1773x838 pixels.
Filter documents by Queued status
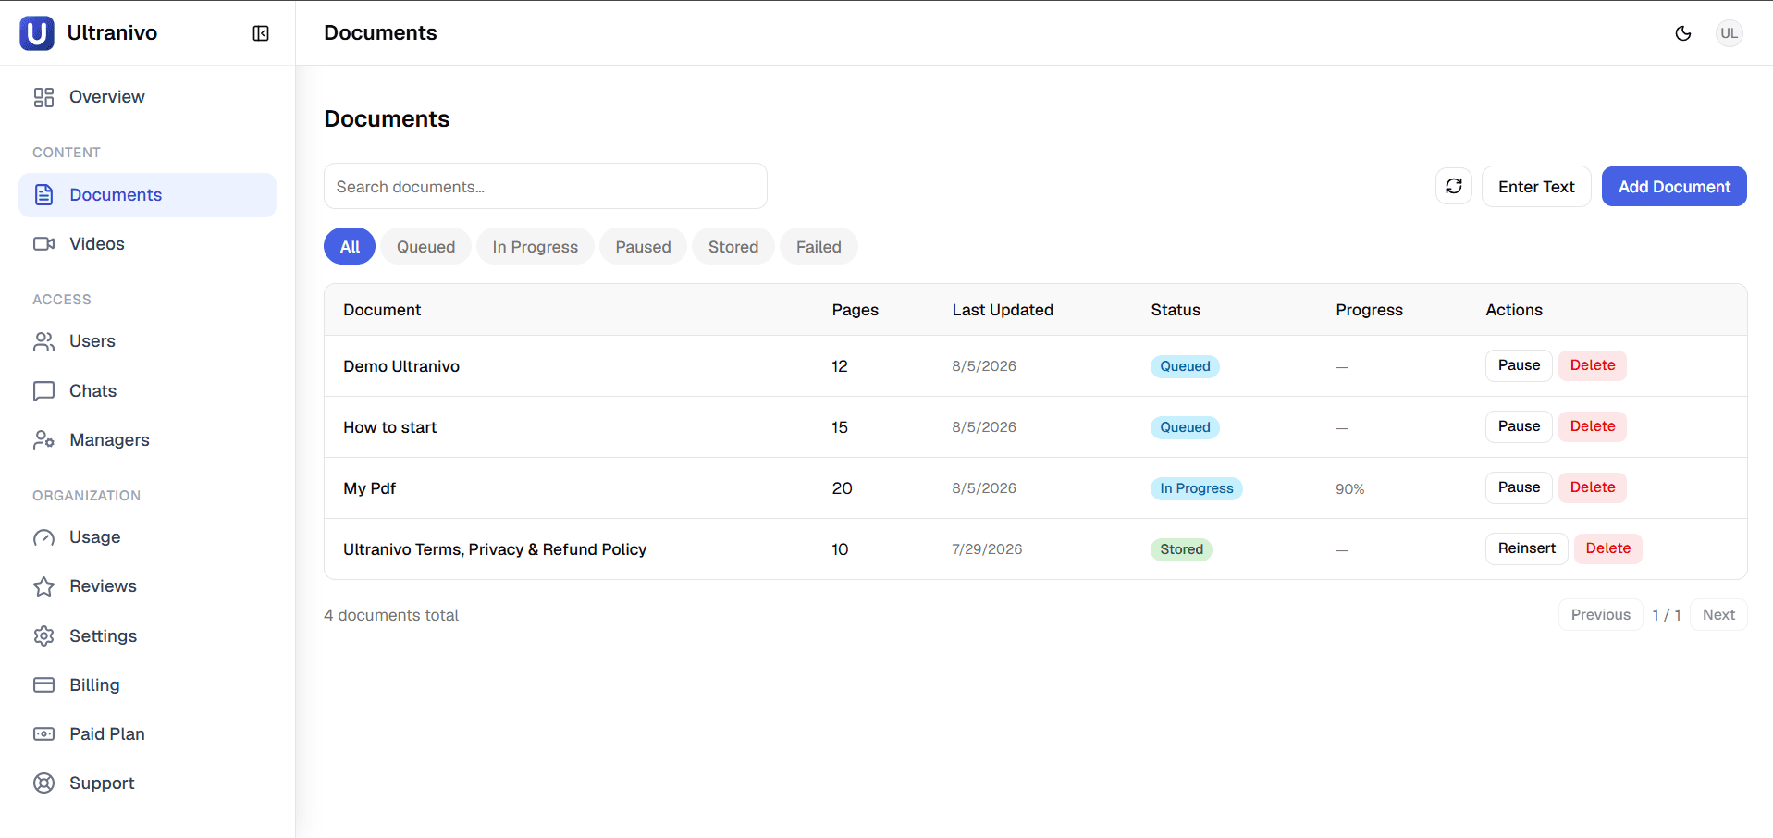click(x=425, y=246)
